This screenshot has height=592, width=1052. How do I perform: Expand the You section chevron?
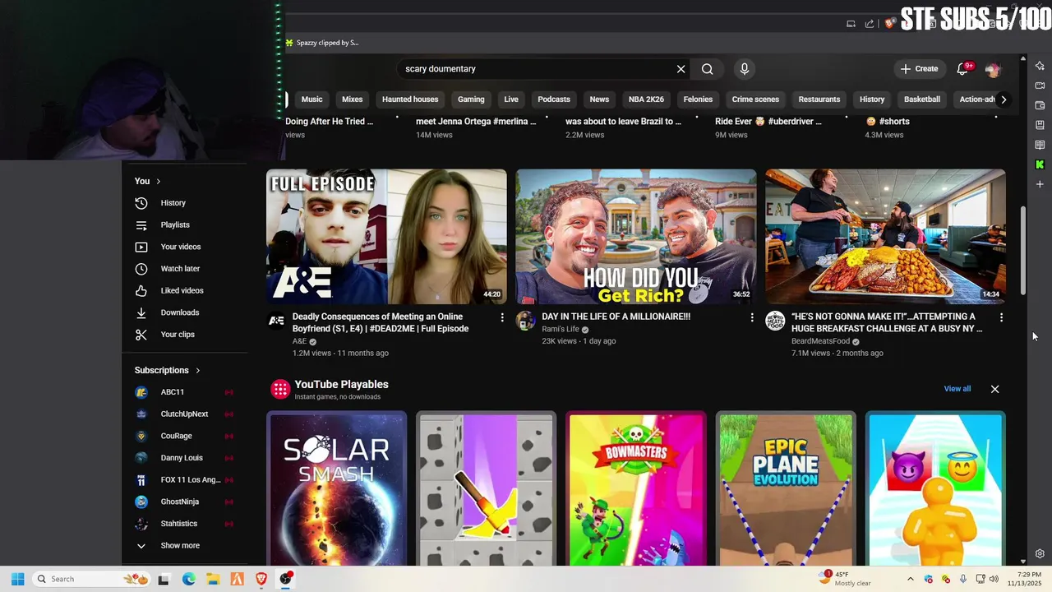[158, 181]
